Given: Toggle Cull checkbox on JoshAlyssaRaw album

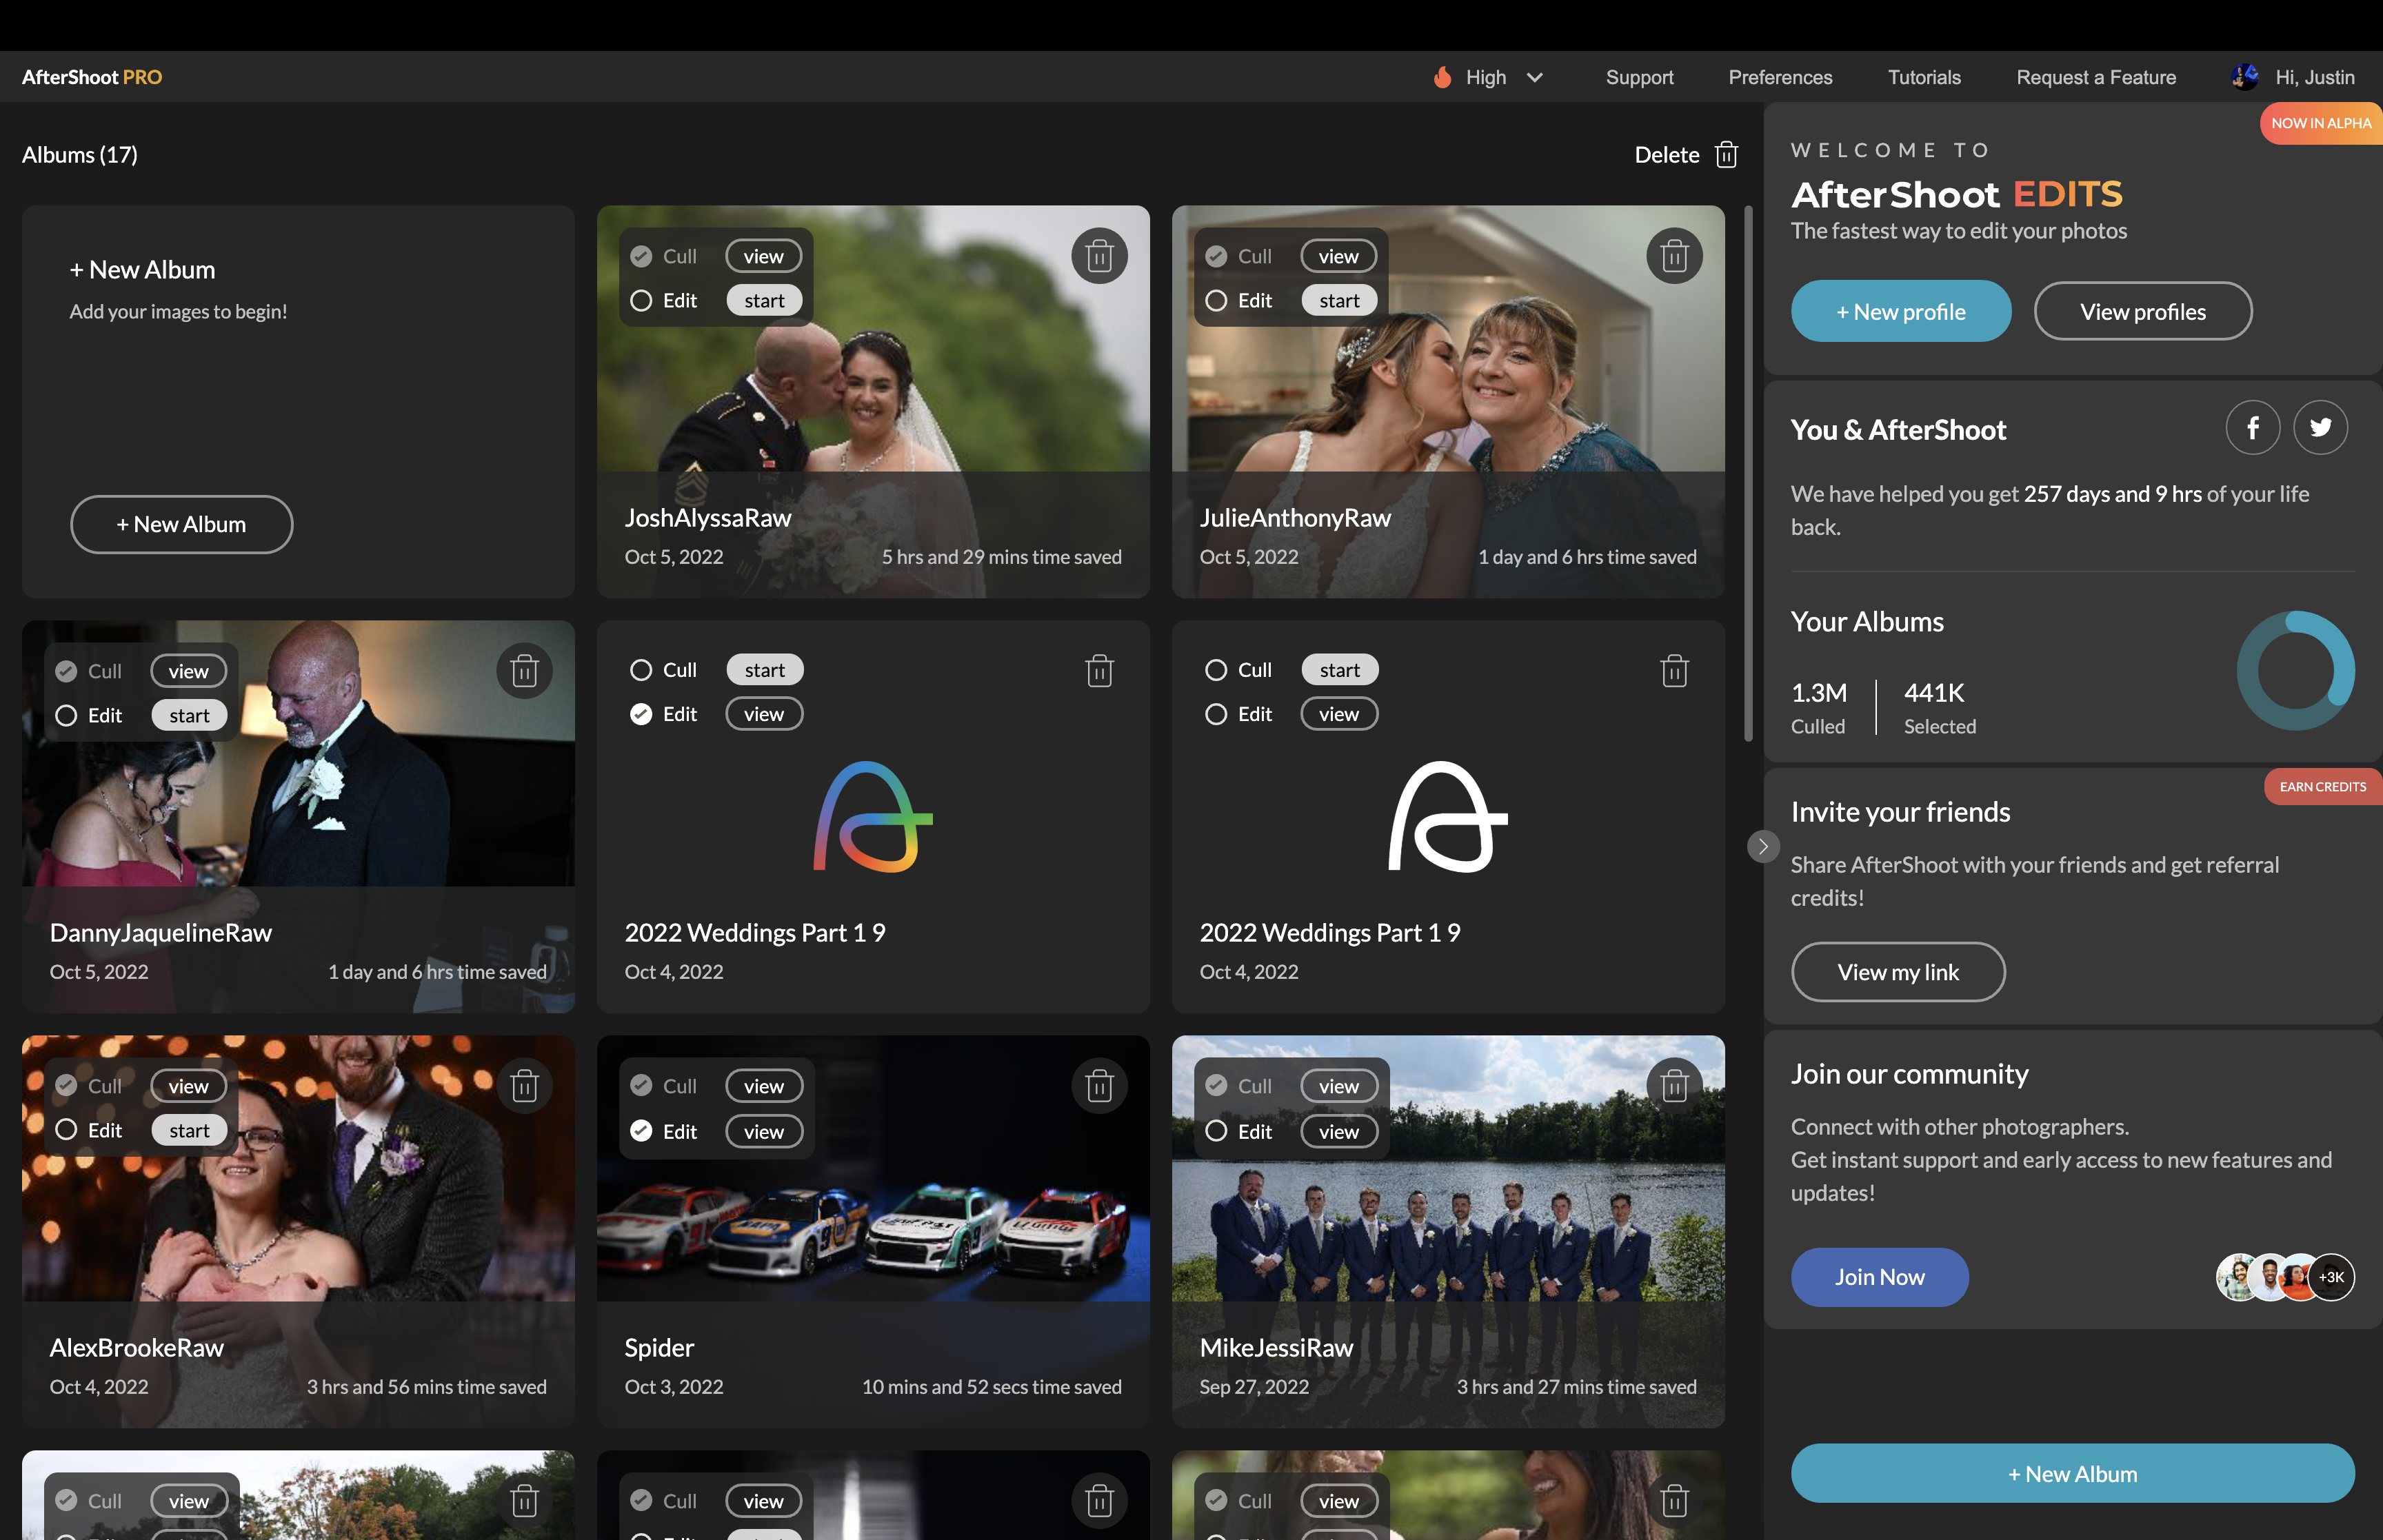Looking at the screenshot, I should coord(641,257).
